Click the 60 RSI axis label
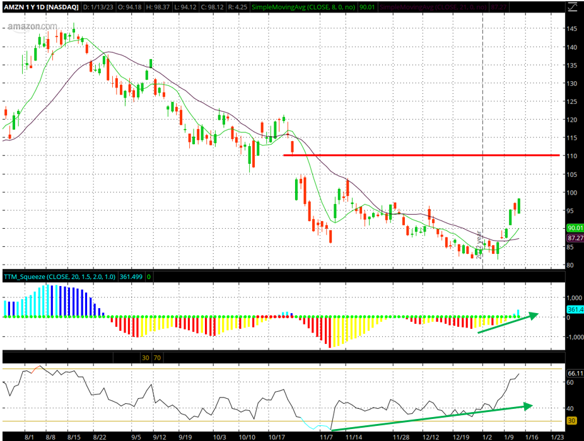The width and height of the screenshot is (584, 441). coord(570,382)
